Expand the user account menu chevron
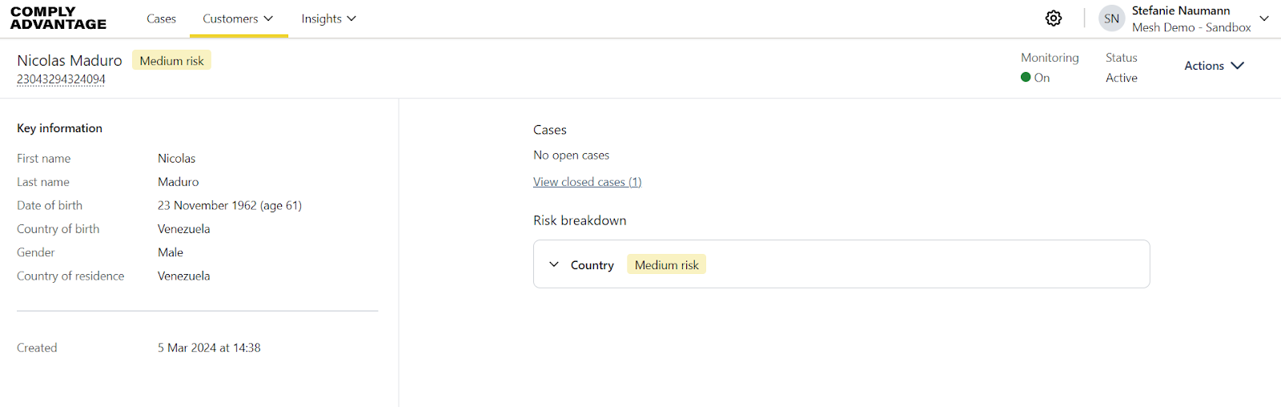Screen dimensions: 1281x407 click(1264, 18)
